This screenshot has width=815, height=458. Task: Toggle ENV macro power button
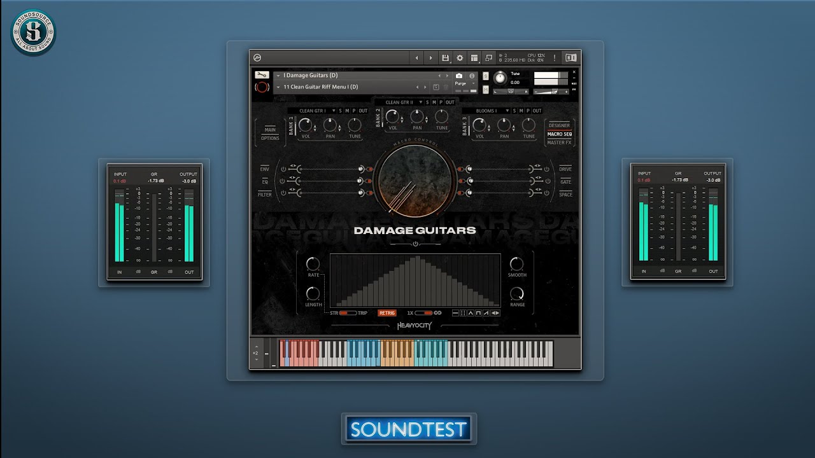click(x=284, y=169)
